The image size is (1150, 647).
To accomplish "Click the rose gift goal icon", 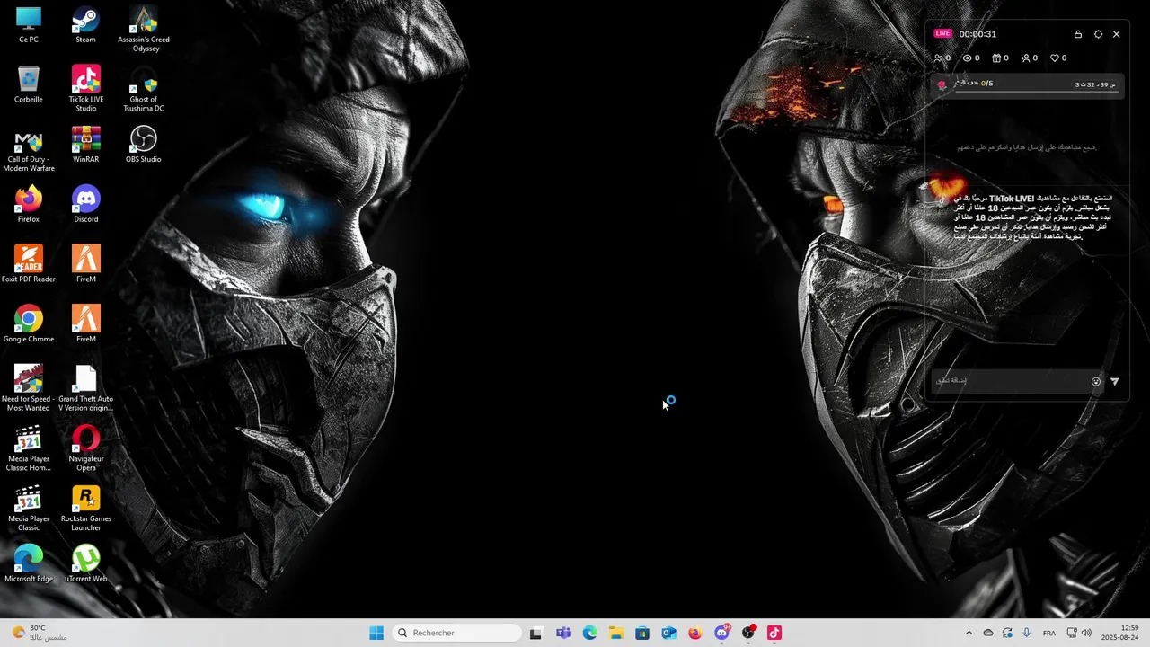I will (942, 84).
